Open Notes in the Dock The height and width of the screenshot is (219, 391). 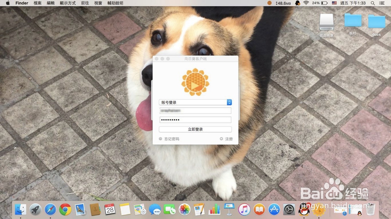[x=125, y=209]
